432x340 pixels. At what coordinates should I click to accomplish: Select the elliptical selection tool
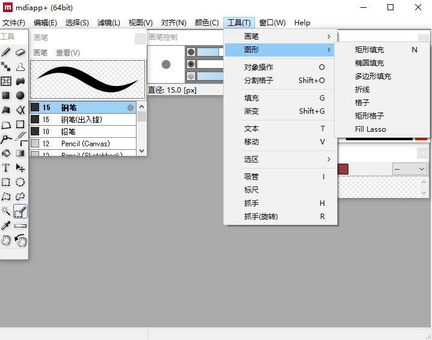pos(20,182)
